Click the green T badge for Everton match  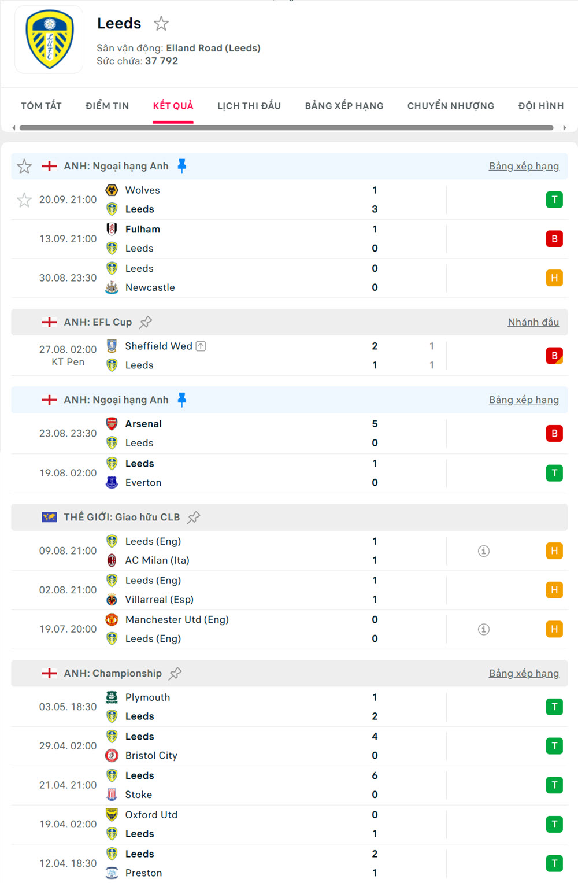point(554,473)
